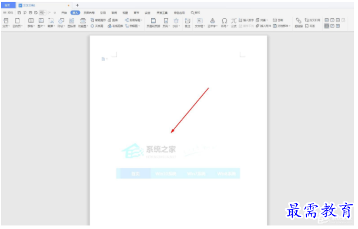The width and height of the screenshot is (358, 229).
Task: Insert the date with 日期 button
Action: (278, 20)
